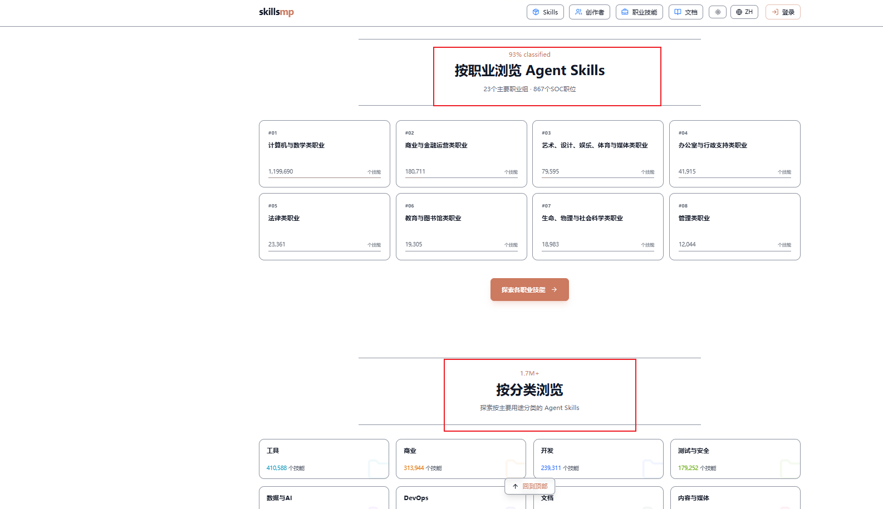The width and height of the screenshot is (883, 509).
Task: Toggle the light/dark theme sun icon
Action: point(718,12)
